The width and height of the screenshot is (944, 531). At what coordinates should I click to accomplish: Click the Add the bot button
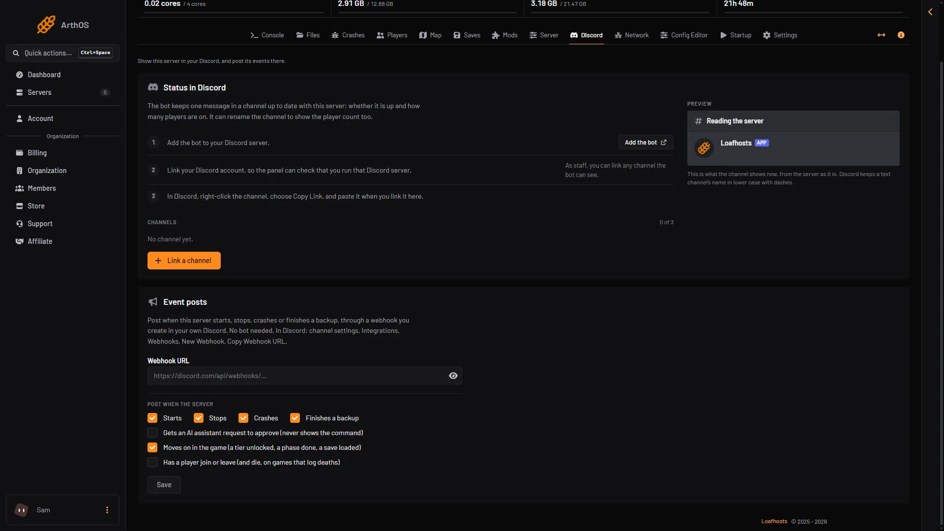click(646, 142)
